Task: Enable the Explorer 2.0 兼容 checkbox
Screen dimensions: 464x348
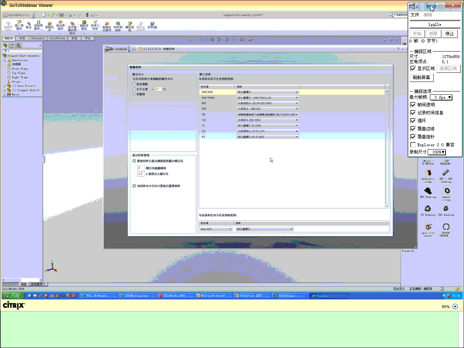Action: tap(413, 144)
